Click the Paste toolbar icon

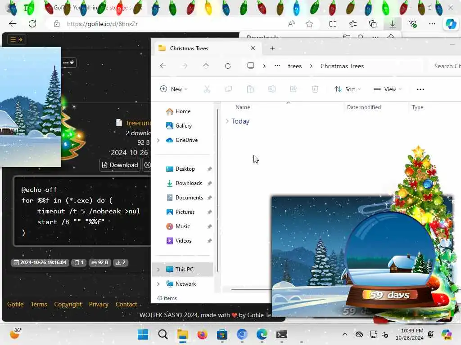pyautogui.click(x=250, y=89)
